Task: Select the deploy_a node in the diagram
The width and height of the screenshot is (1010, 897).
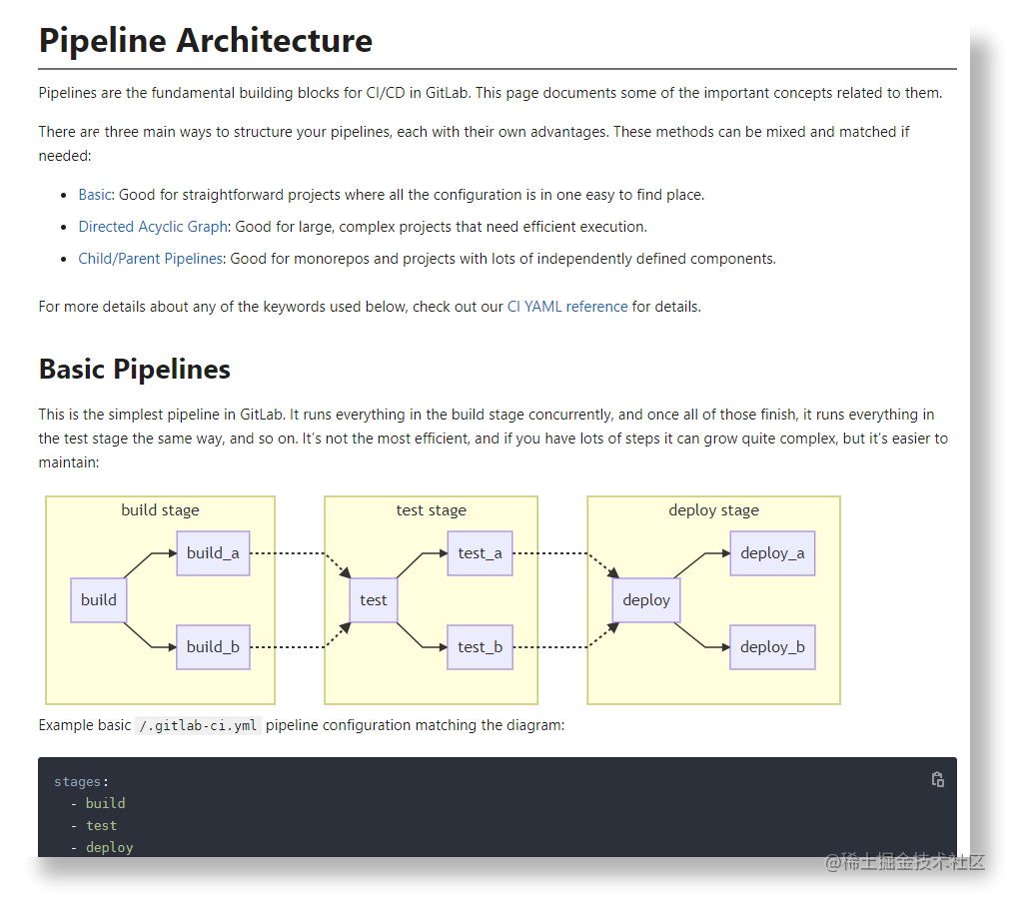Action: (772, 553)
